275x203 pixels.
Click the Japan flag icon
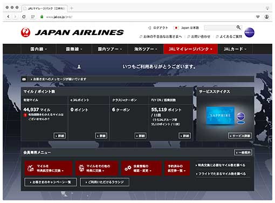(176, 28)
